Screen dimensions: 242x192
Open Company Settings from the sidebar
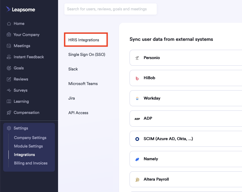(30, 137)
